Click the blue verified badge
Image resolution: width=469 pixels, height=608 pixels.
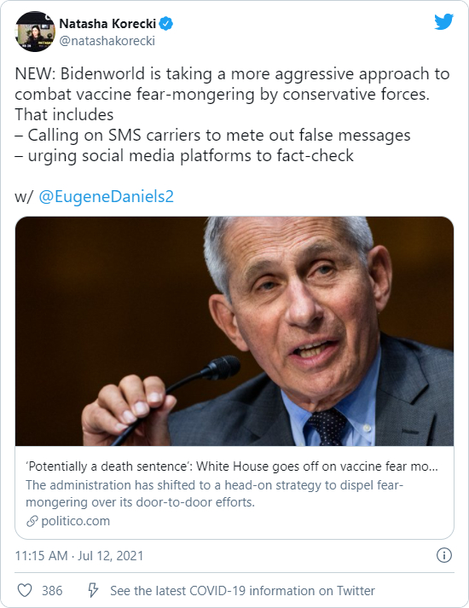(x=166, y=24)
